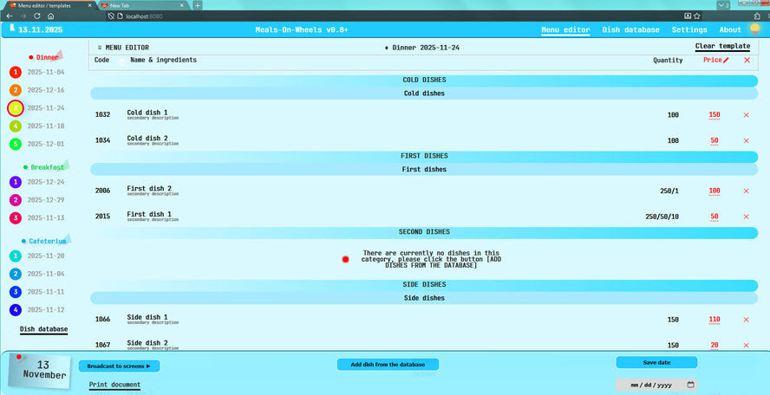Screen dimensions: 770x395
Task: Click the Clear template link
Action: (722, 46)
